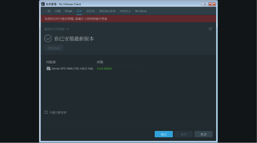
Task: Click the refresh updates icon
Action: pyautogui.click(x=210, y=29)
